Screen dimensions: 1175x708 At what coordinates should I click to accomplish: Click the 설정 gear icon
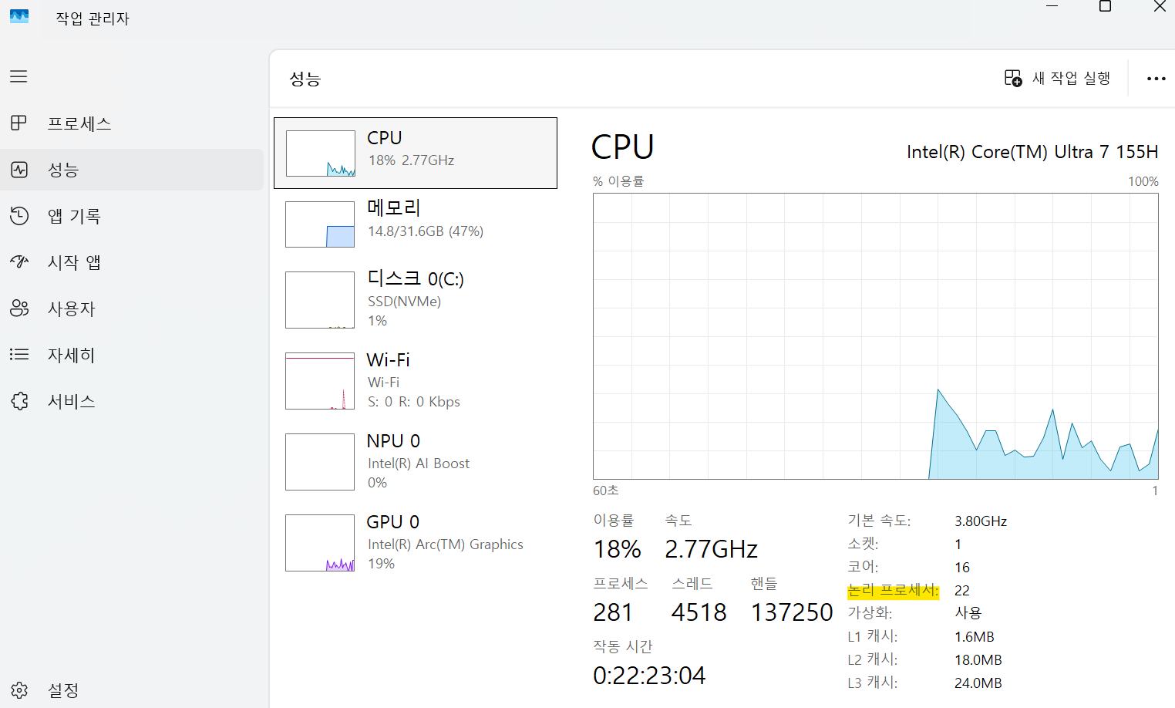(19, 689)
